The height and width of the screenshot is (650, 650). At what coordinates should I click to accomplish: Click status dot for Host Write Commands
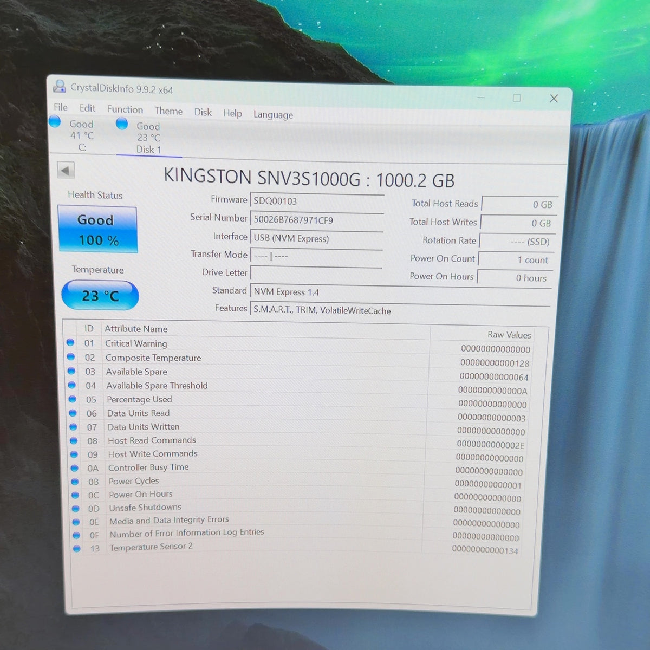[x=75, y=454]
